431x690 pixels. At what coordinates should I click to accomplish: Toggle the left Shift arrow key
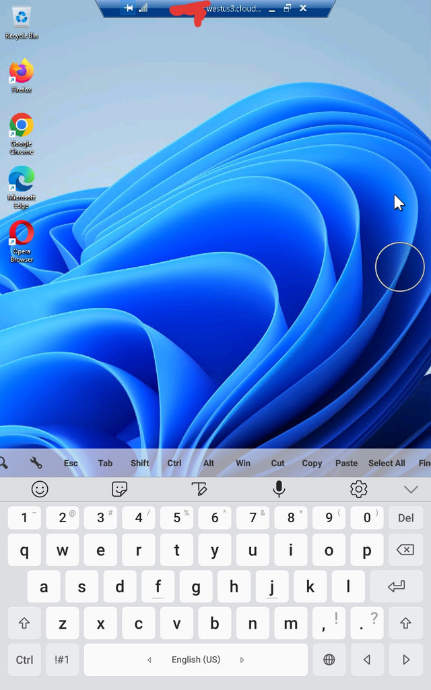[x=25, y=623]
